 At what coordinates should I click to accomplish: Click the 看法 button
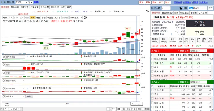(x=141, y=2)
